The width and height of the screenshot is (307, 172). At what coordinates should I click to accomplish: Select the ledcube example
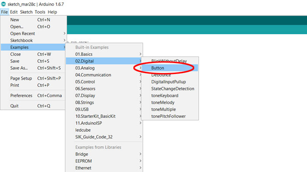coord(104,130)
